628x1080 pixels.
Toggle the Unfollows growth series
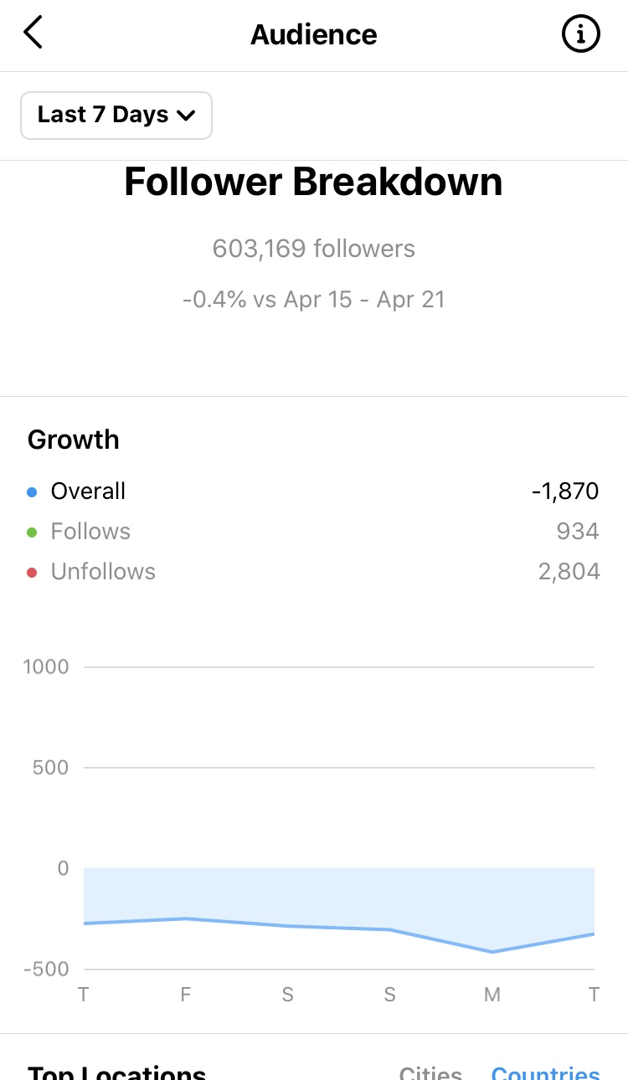313,572
